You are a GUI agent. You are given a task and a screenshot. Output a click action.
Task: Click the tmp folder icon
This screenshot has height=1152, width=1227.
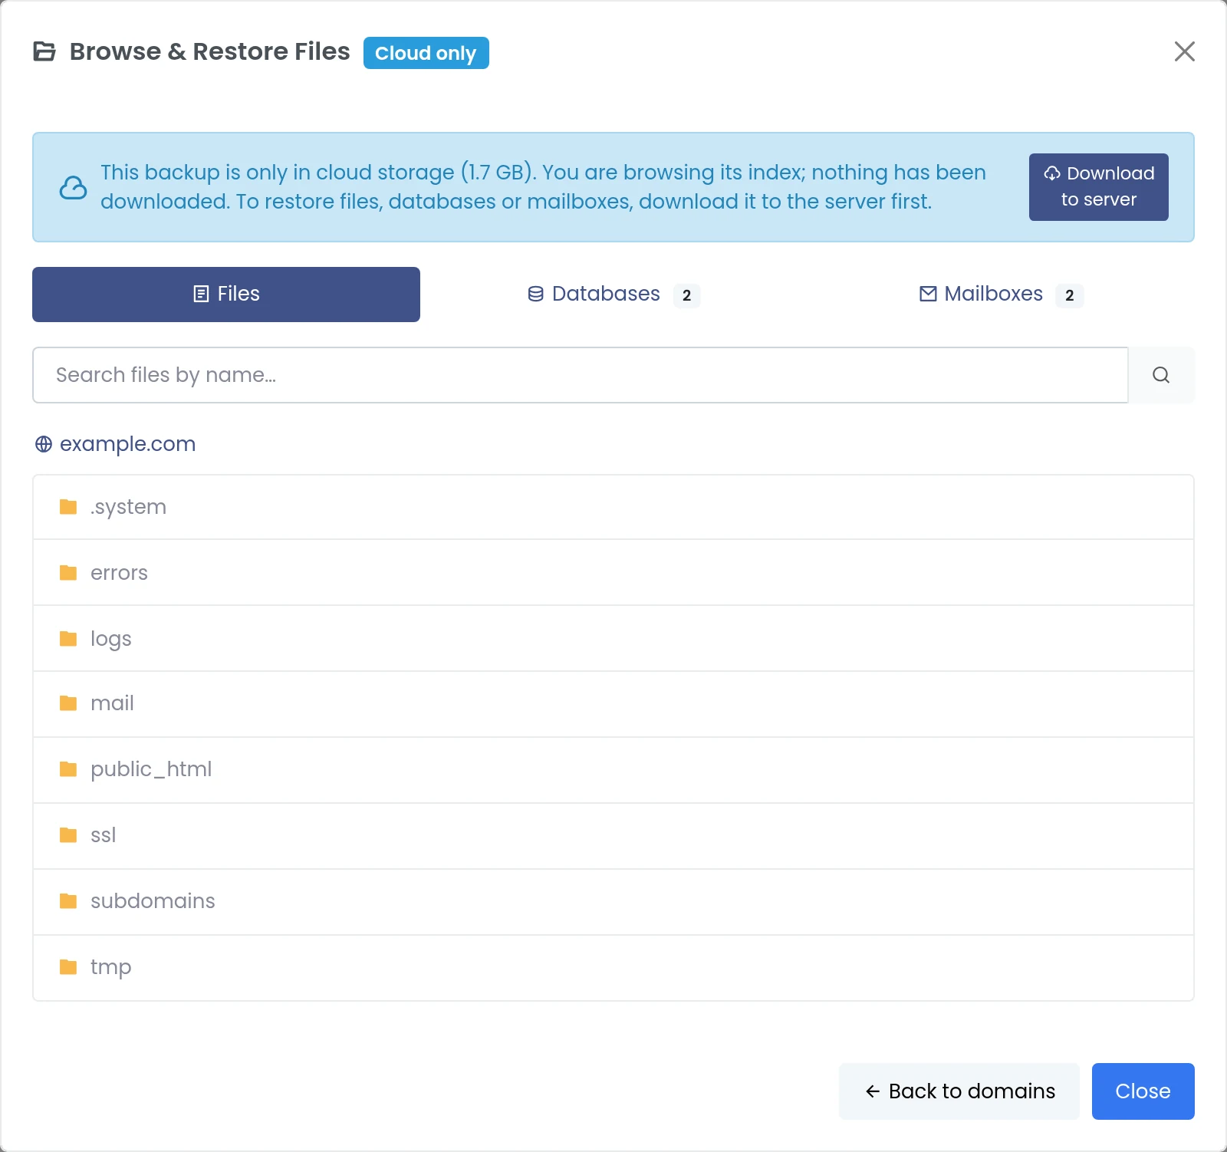click(x=68, y=967)
